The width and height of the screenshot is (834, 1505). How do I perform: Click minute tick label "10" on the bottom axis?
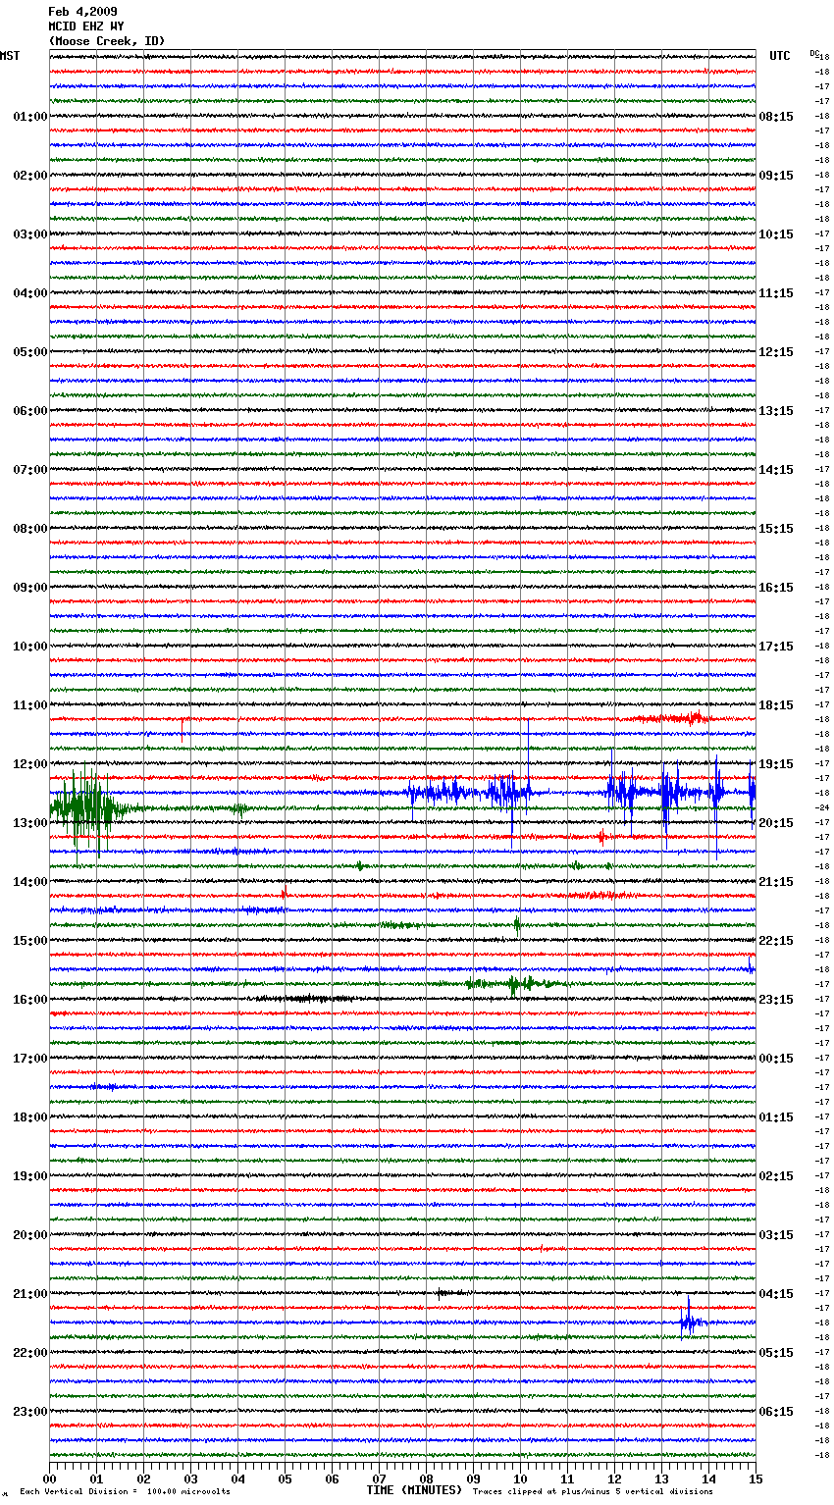[521, 1479]
